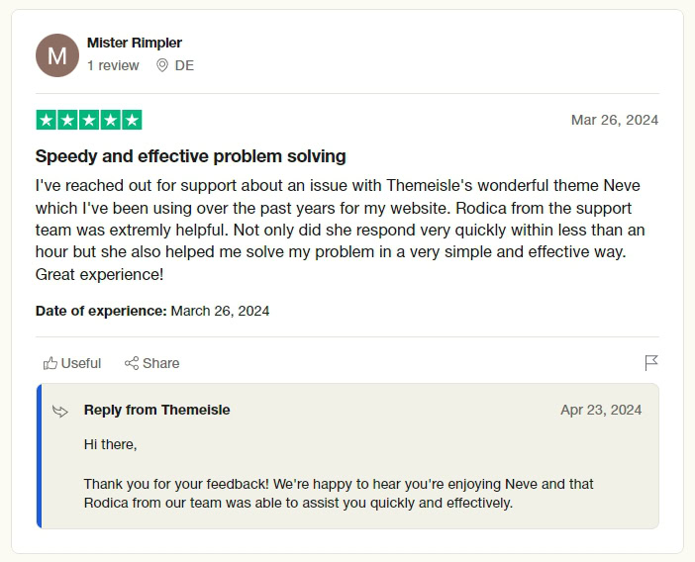Click the Useful button label
Screen dimensions: 695x562
81,363
